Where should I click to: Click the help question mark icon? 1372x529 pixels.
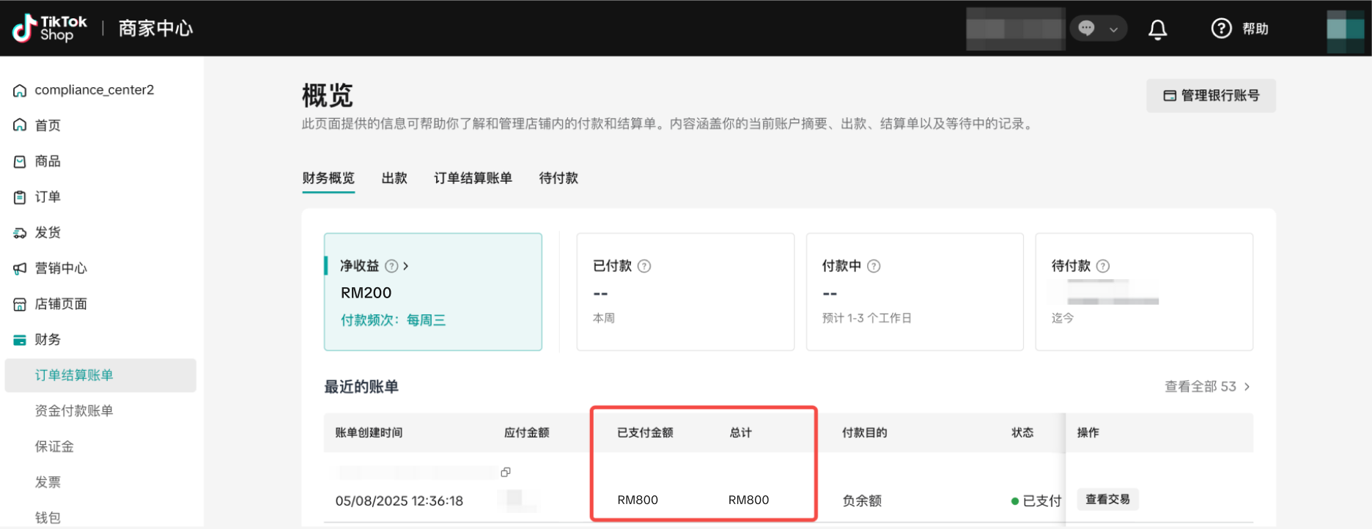1221,29
